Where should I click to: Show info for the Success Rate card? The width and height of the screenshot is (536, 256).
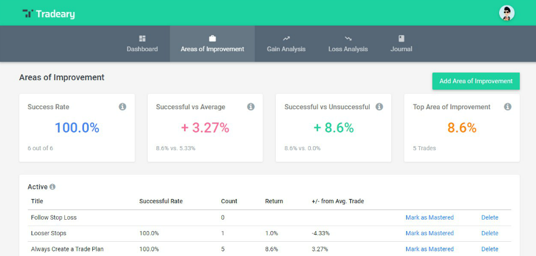(122, 107)
